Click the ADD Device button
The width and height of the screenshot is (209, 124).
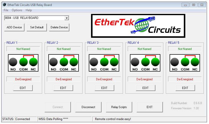click(14, 27)
